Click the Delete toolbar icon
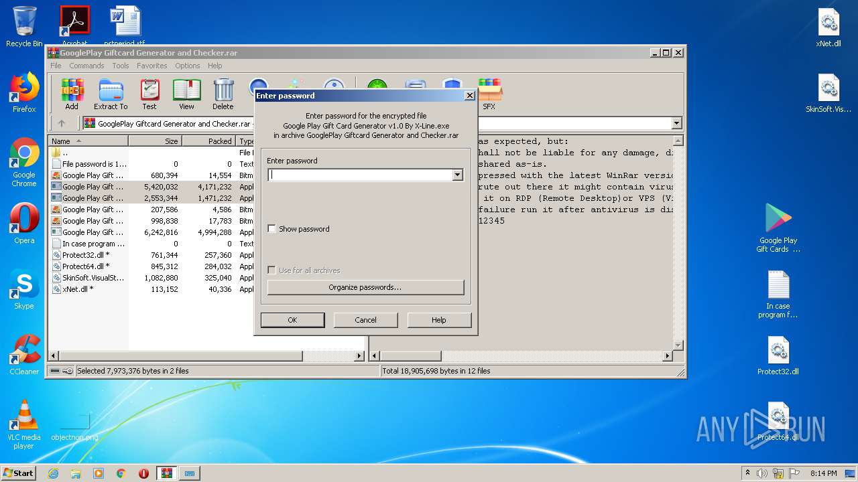This screenshot has height=482, width=858. coord(223,94)
